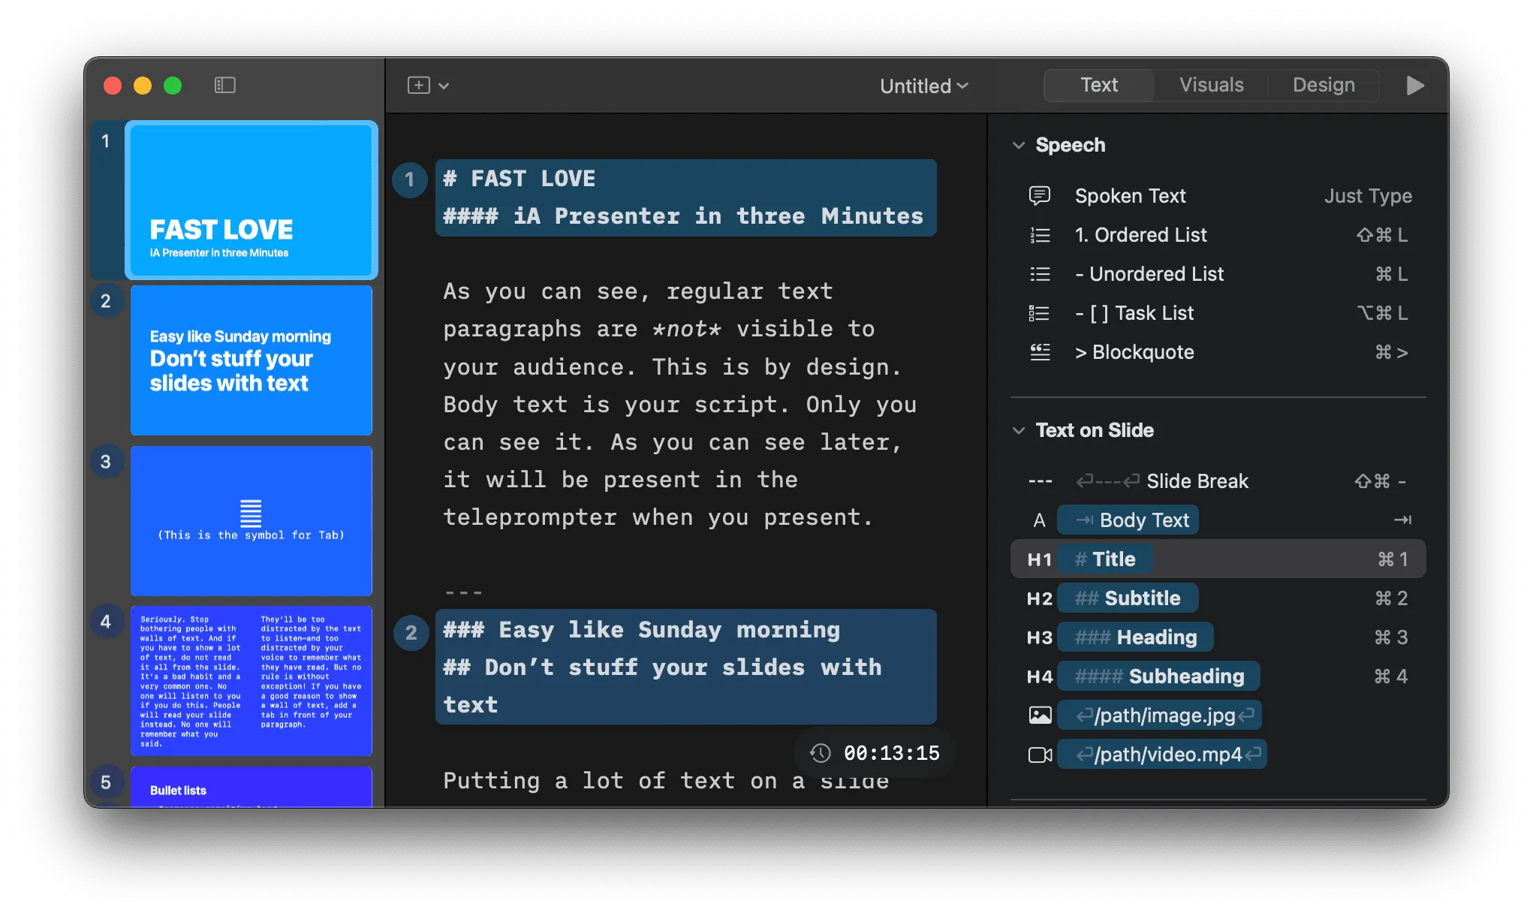Click the slide 1 marker in the editor
The height and width of the screenshot is (919, 1533).
click(x=410, y=179)
